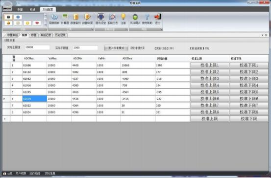The width and height of the screenshot is (271, 178).
Task: Open the 历史记录 document tab
Action: point(60,35)
